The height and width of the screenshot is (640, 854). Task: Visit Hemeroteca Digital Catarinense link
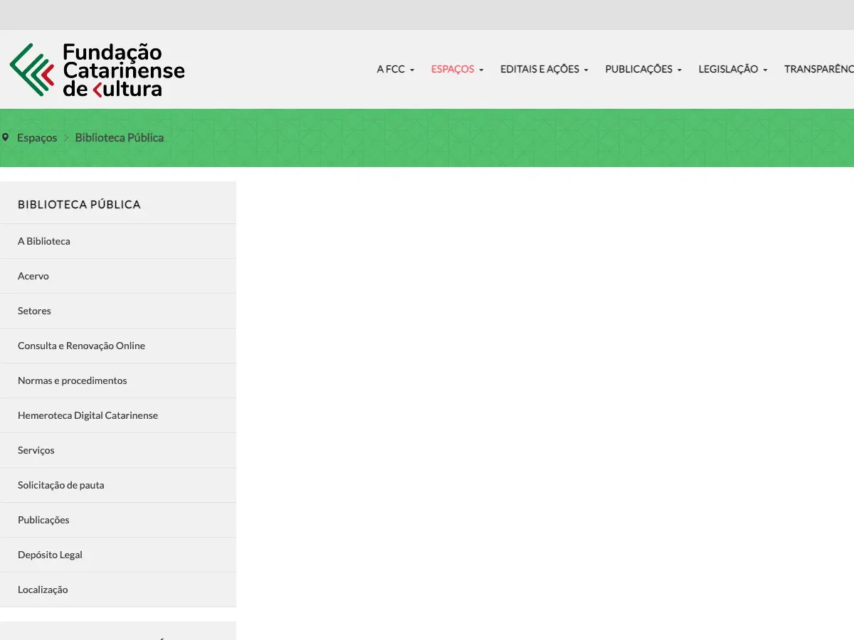118,415
